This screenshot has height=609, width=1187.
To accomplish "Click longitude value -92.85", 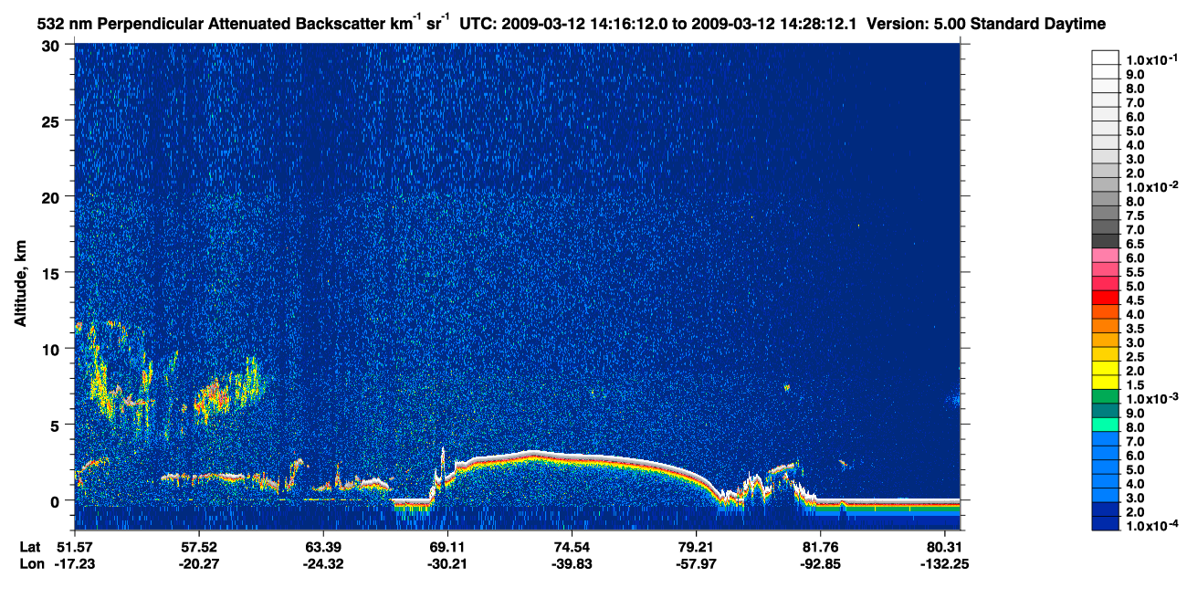I will pyautogui.click(x=820, y=563).
